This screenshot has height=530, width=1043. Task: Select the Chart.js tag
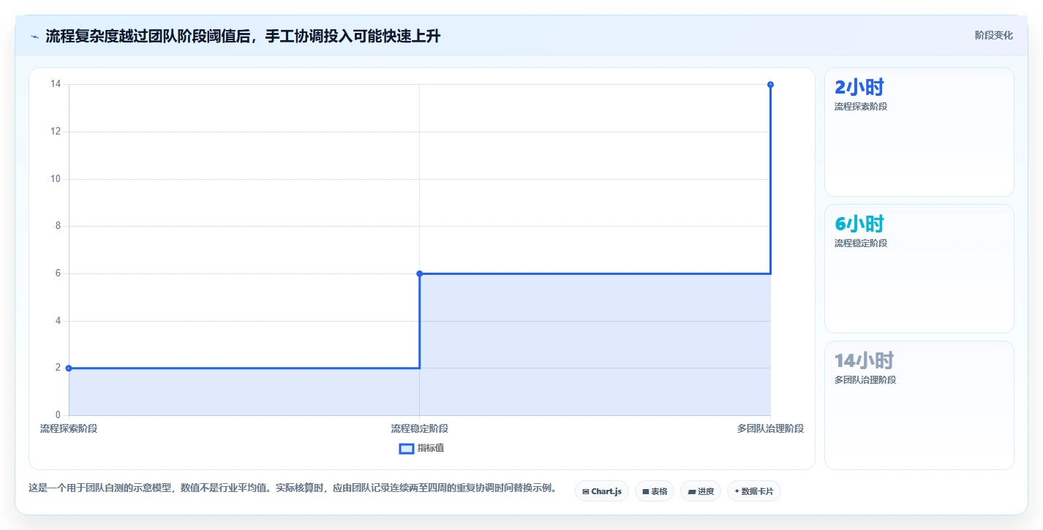click(602, 491)
